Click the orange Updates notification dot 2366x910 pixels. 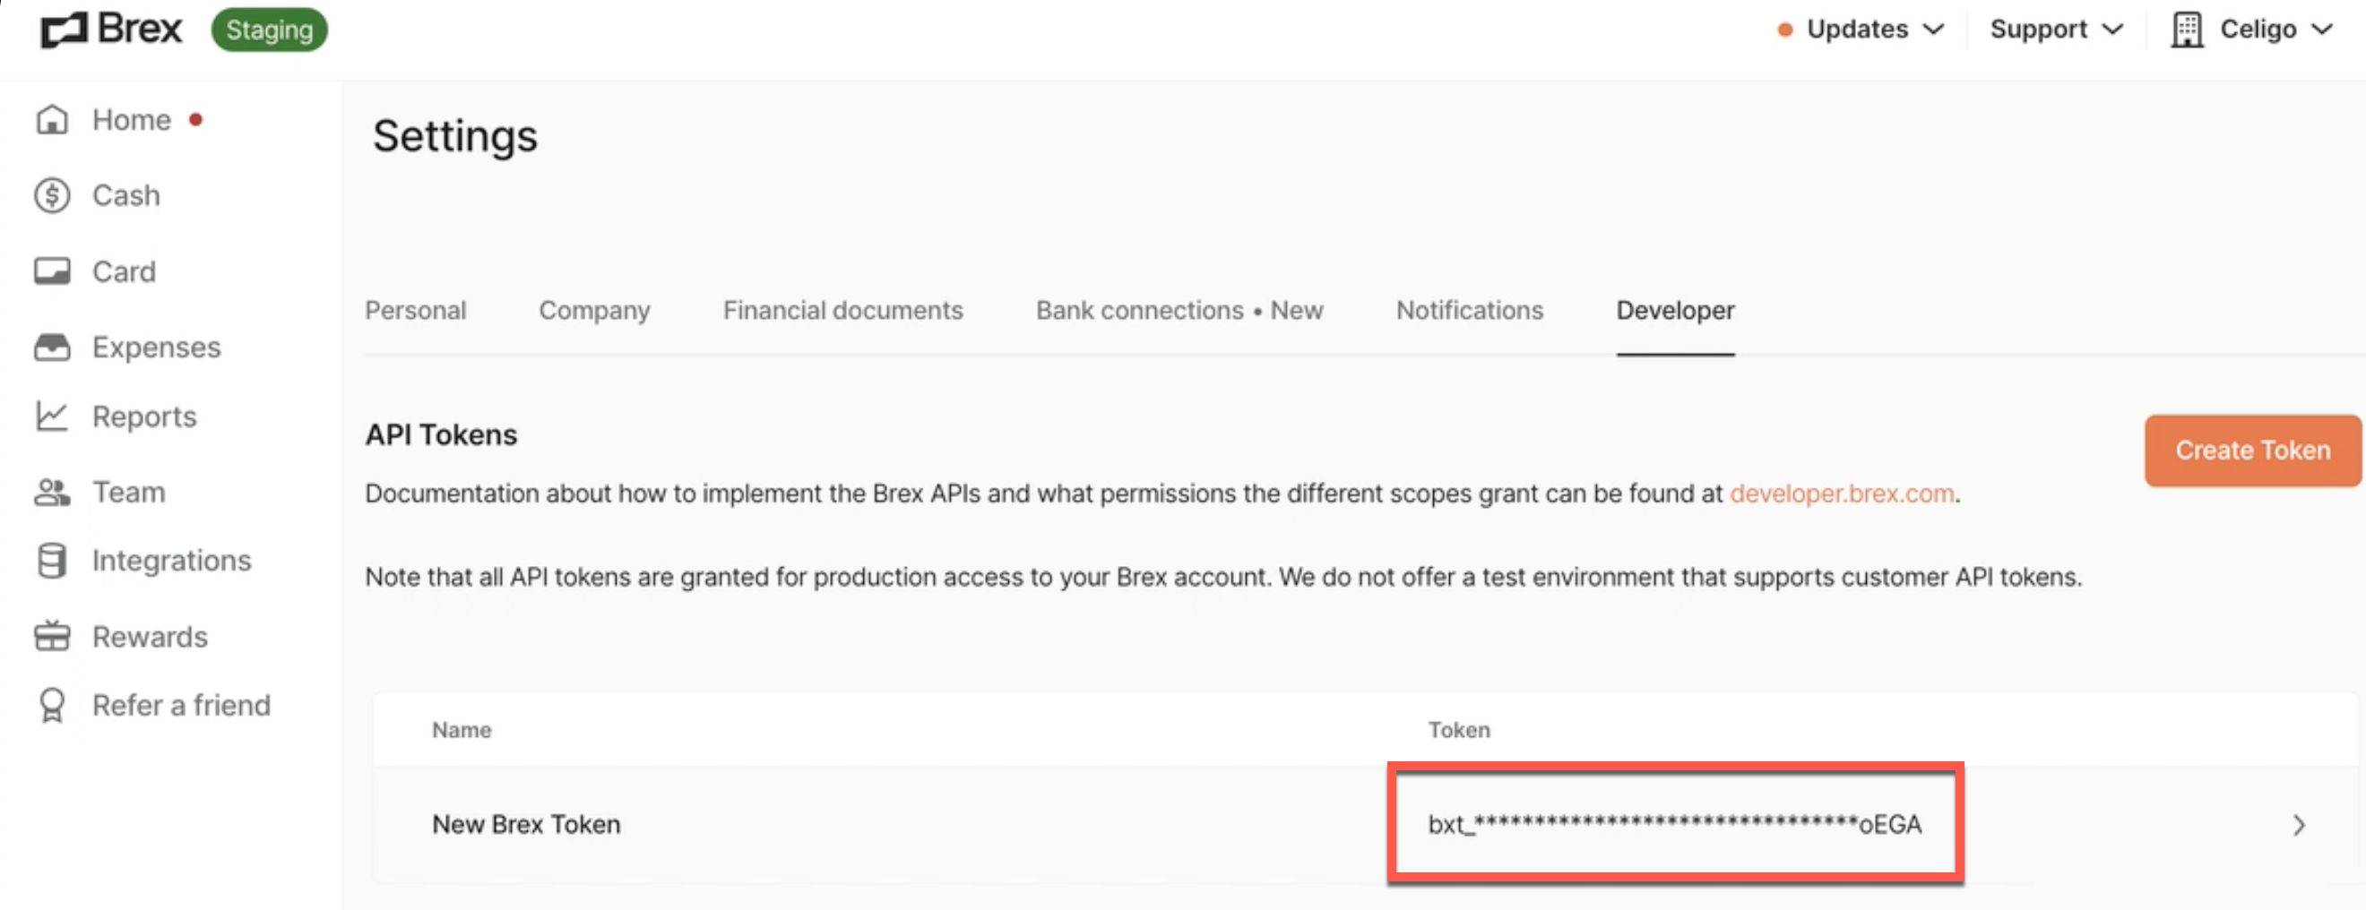pos(1784,30)
